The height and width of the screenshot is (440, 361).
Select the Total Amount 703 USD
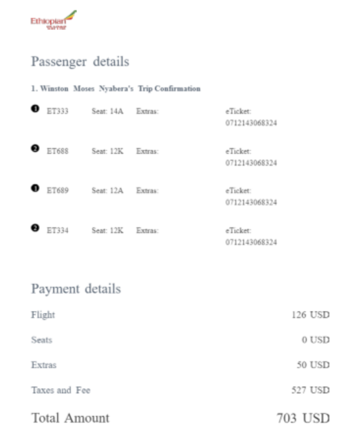point(304,418)
